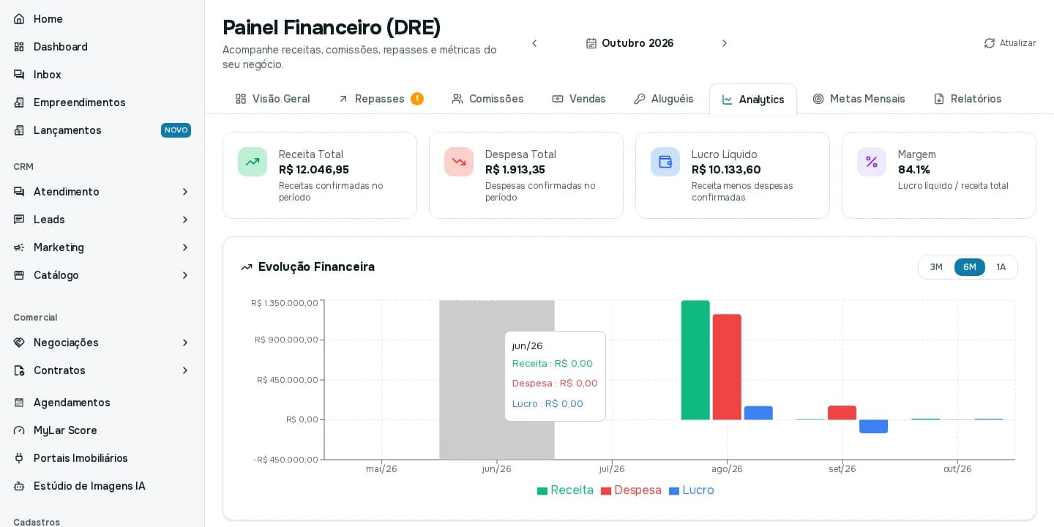
Task: Open MyLar Score in sidebar
Action: (102, 430)
